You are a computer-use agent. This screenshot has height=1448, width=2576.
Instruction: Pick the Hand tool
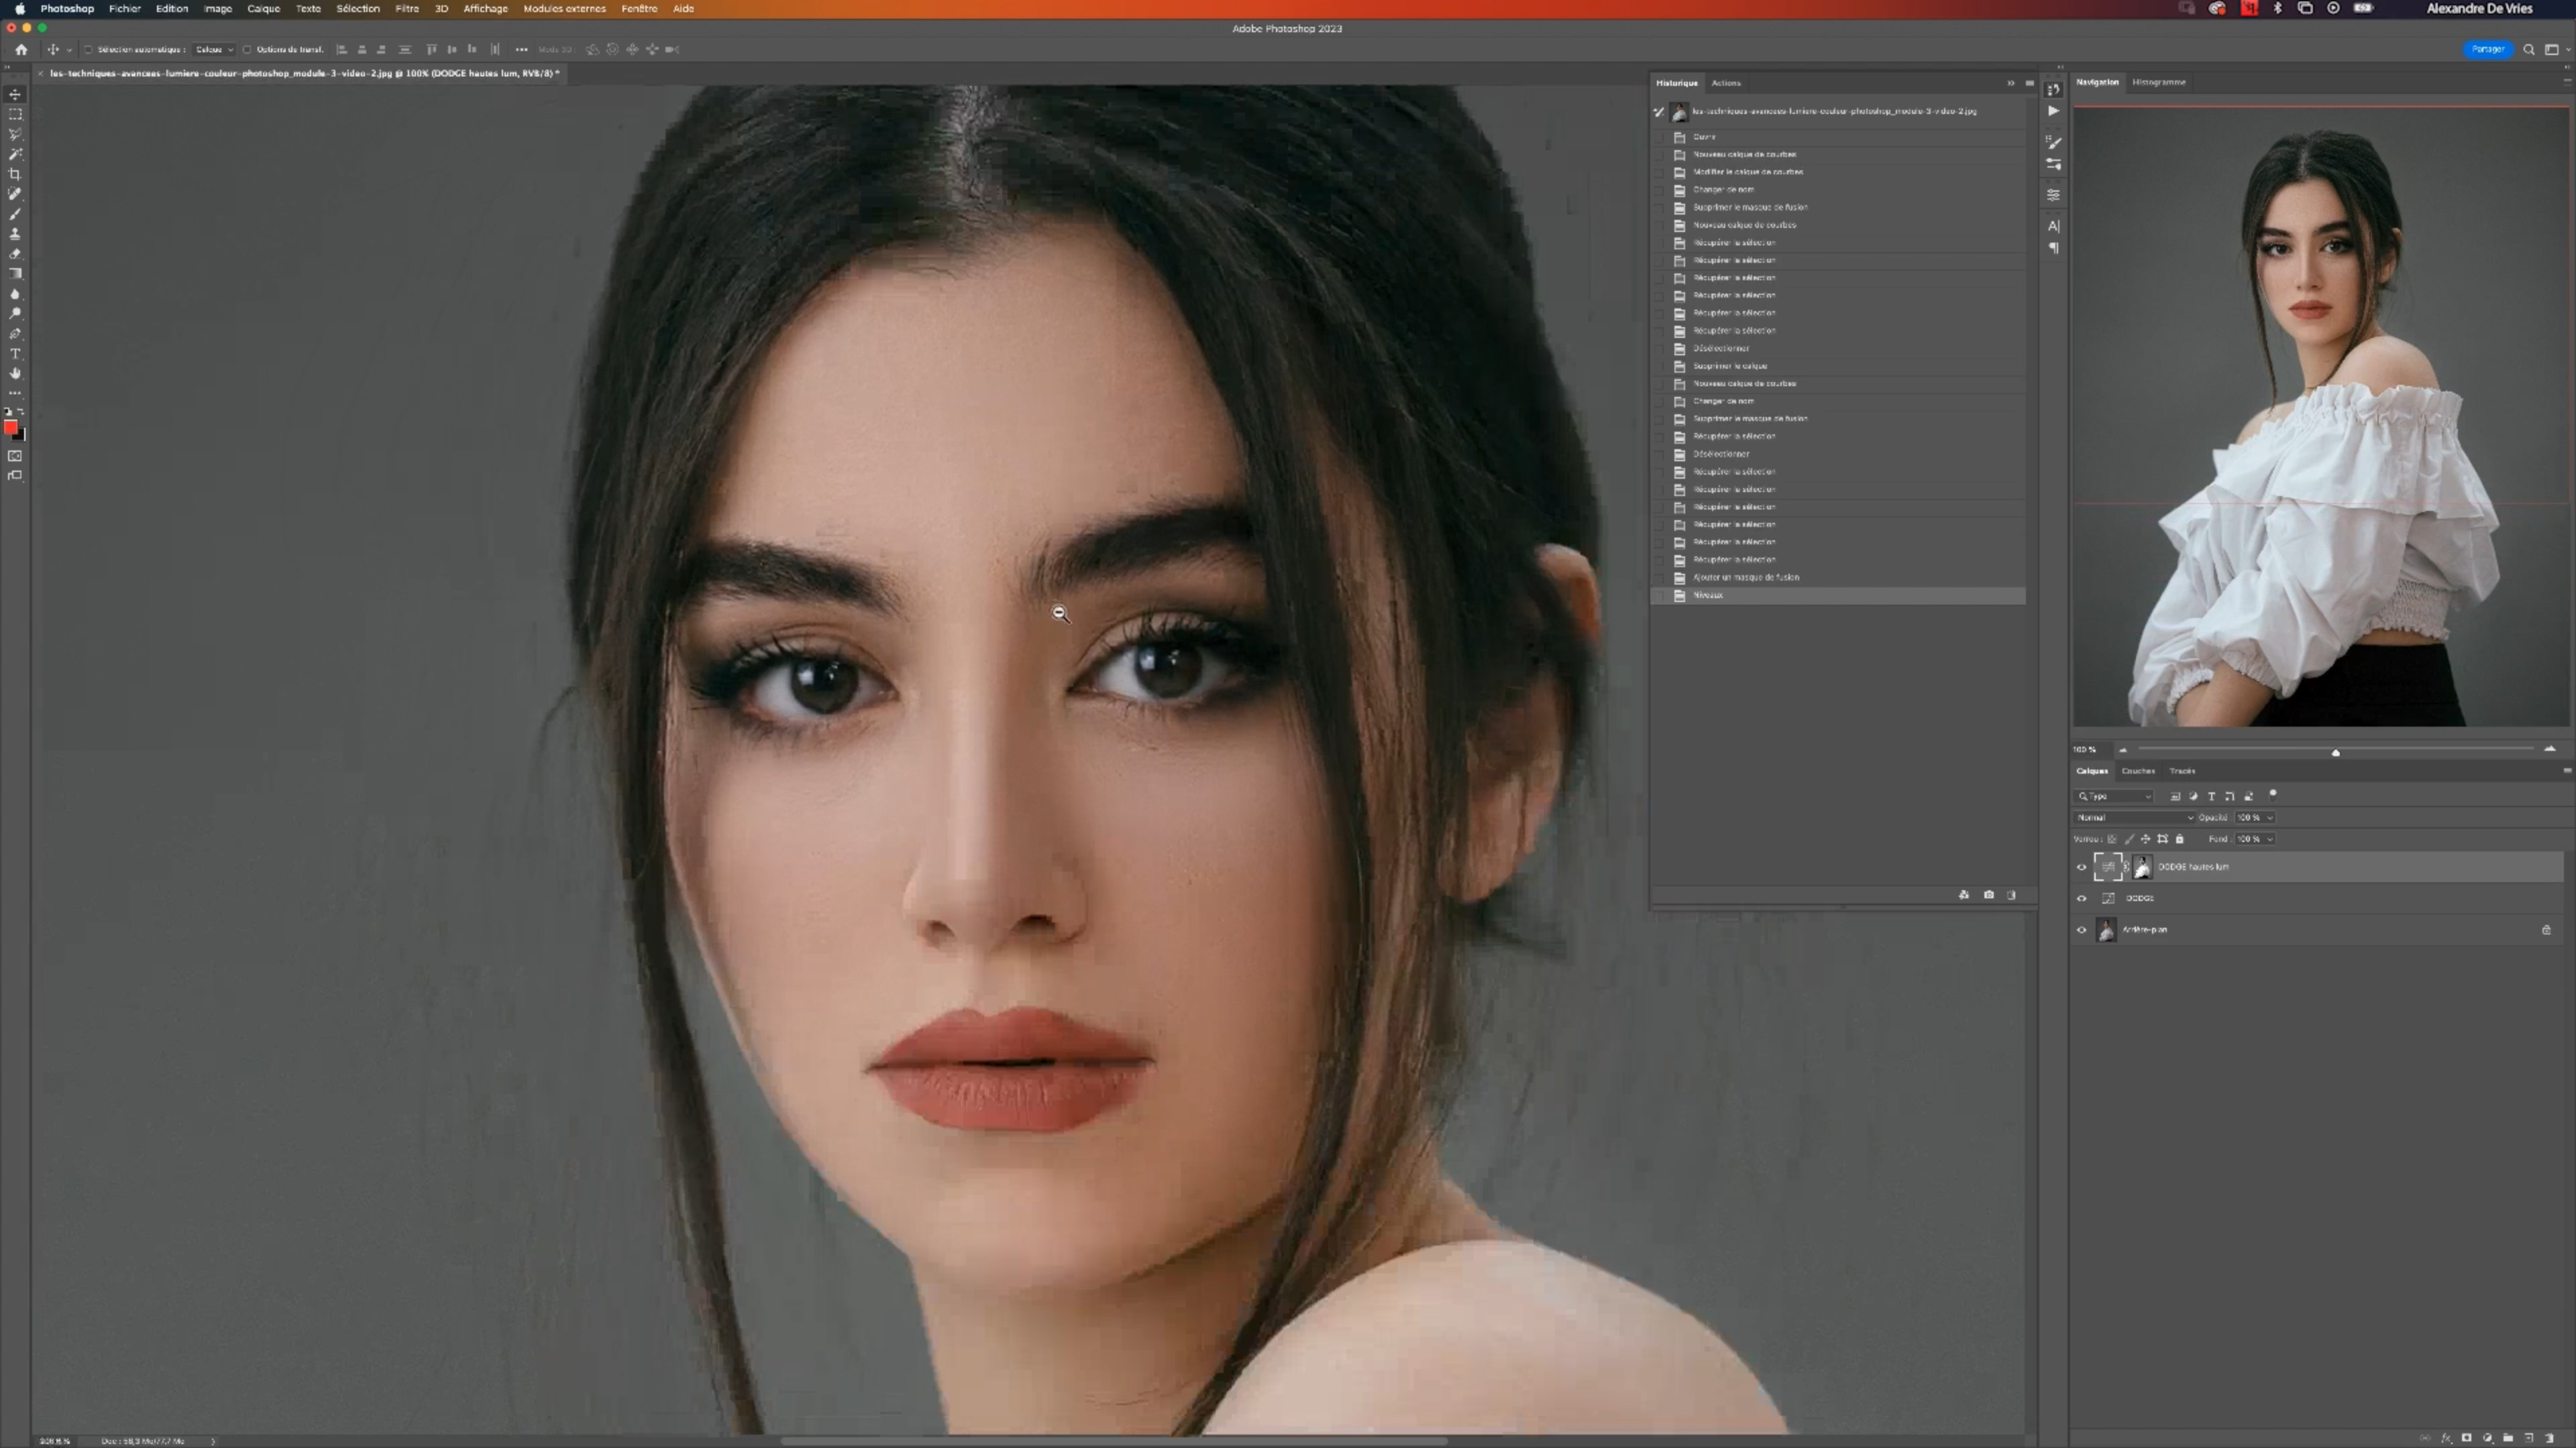click(x=15, y=374)
